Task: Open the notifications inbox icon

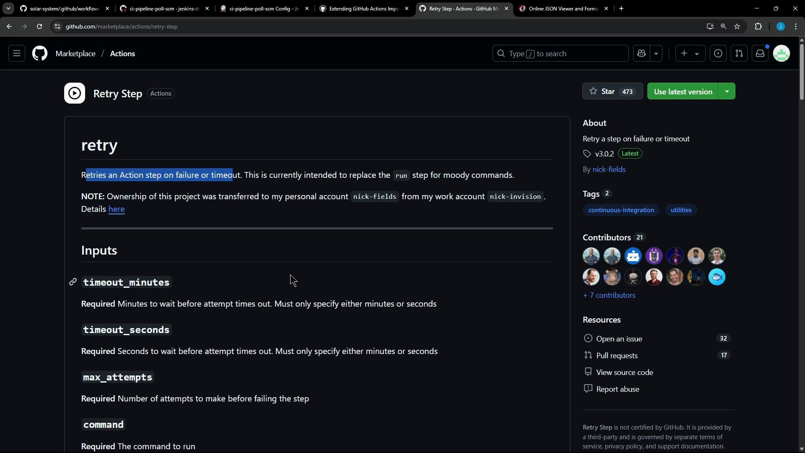Action: click(x=760, y=54)
